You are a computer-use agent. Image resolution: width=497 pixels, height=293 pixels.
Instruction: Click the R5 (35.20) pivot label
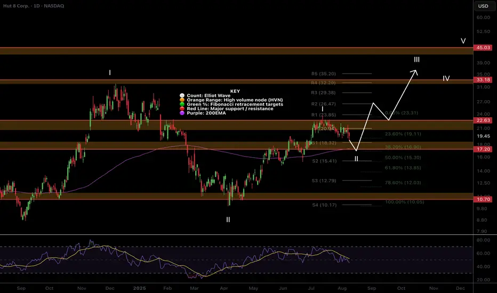[x=323, y=74]
